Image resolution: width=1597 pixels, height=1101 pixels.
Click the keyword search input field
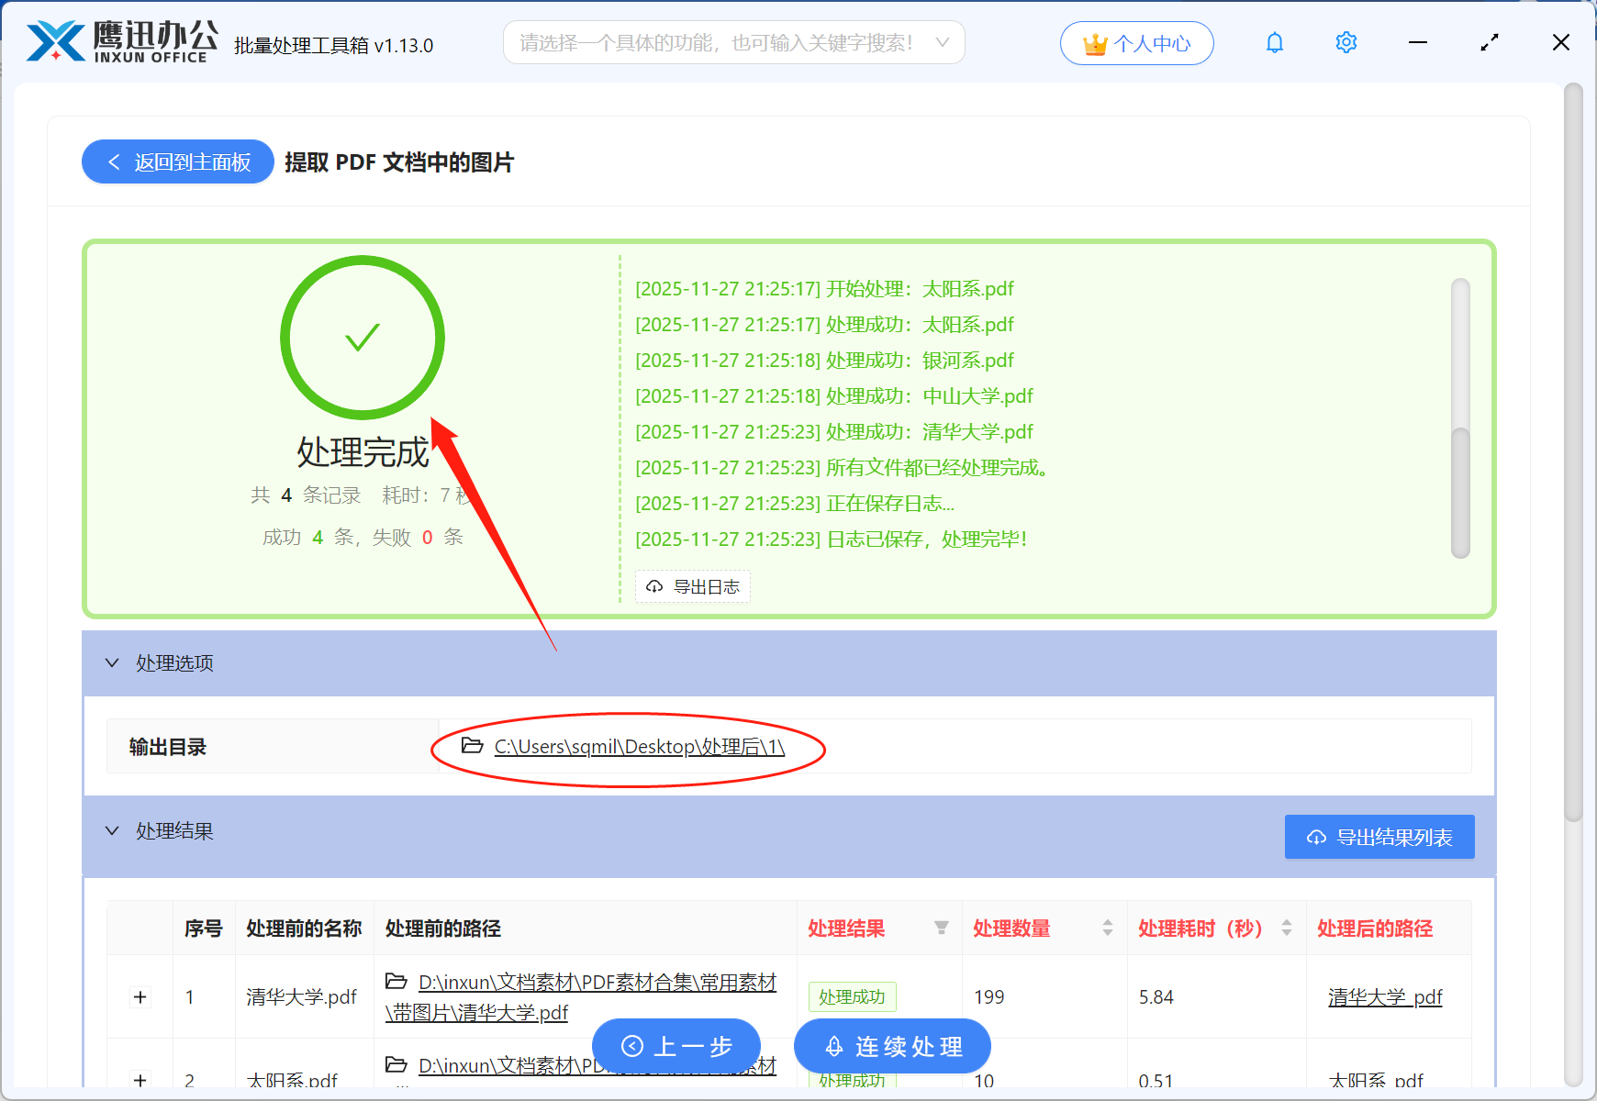click(x=716, y=42)
